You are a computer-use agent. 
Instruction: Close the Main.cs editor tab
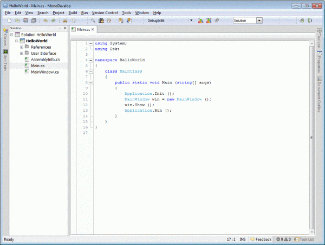tap(93, 29)
